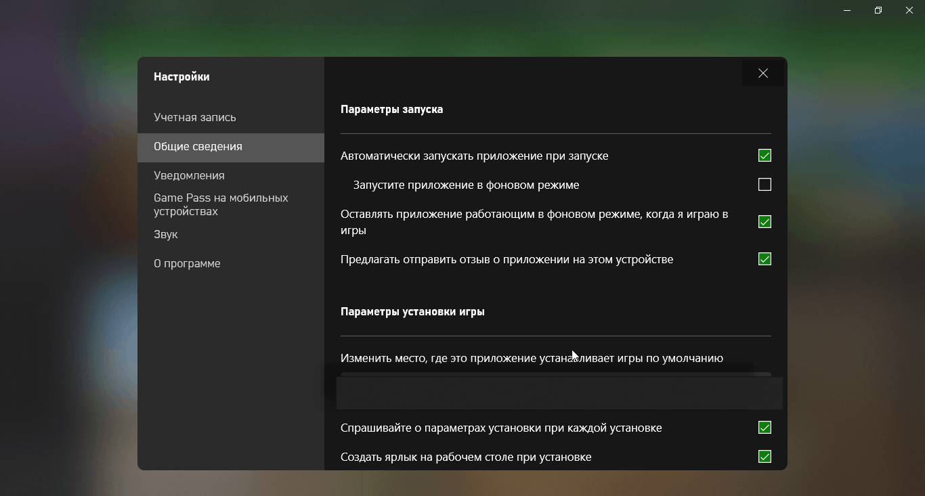The image size is (925, 496).
Task: Click the Настройки title text
Action: [181, 77]
